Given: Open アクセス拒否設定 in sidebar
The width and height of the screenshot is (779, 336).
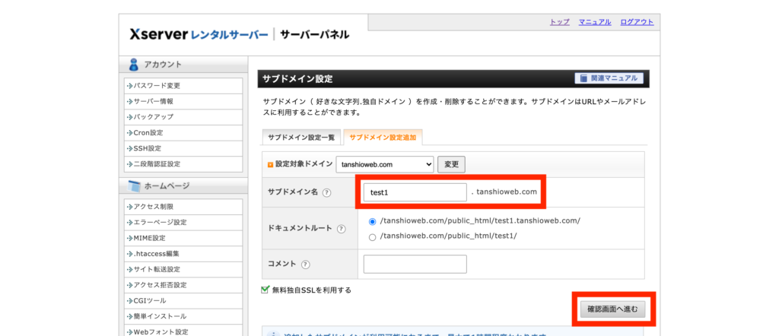Looking at the screenshot, I should [x=183, y=285].
